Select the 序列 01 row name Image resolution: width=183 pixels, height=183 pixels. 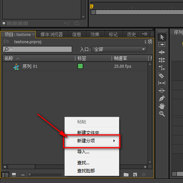click(30, 66)
